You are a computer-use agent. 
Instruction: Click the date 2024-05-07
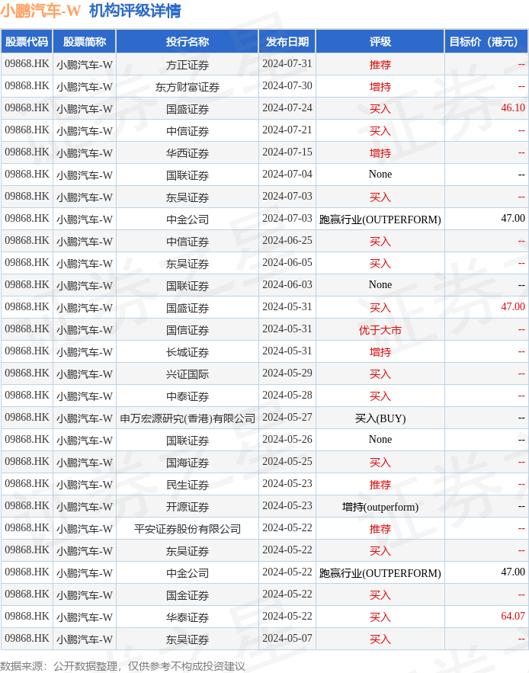pyautogui.click(x=287, y=639)
